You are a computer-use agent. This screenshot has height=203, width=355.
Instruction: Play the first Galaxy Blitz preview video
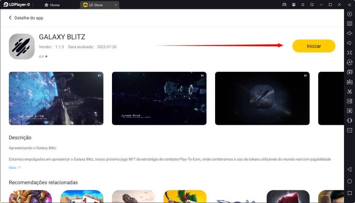56,98
